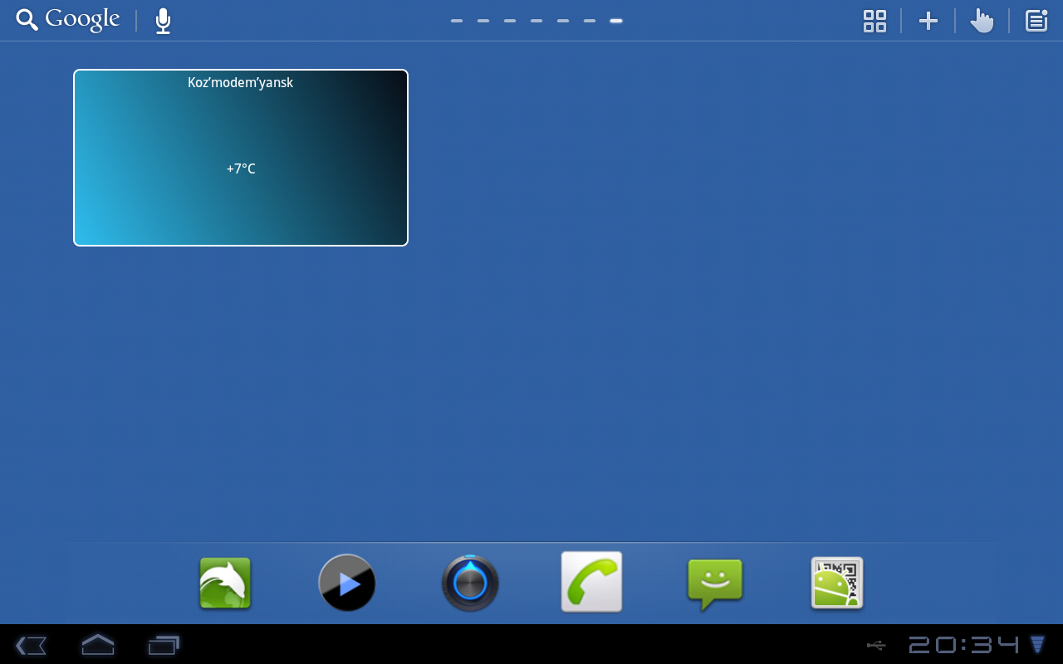Viewport: 1063px width, 664px height.
Task: Launch the Dolphin browser from the dock
Action: (x=225, y=583)
